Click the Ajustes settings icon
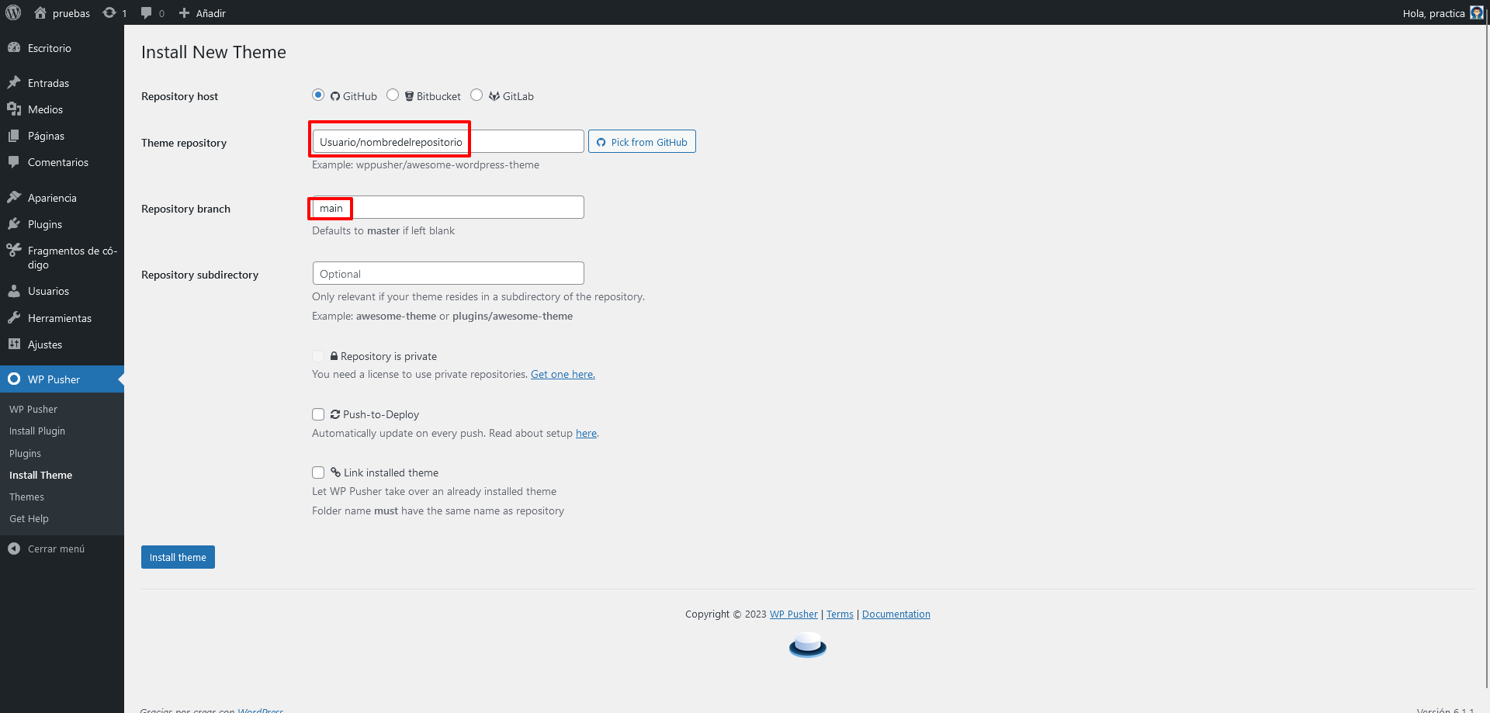The width and height of the screenshot is (1490, 713). point(14,344)
